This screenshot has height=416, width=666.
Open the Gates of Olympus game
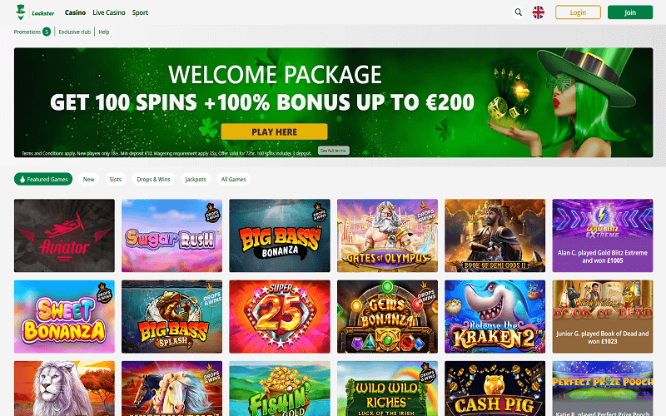[387, 235]
